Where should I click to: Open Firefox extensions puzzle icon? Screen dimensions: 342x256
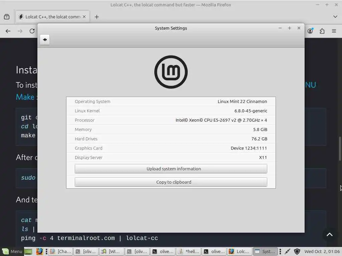322,31
